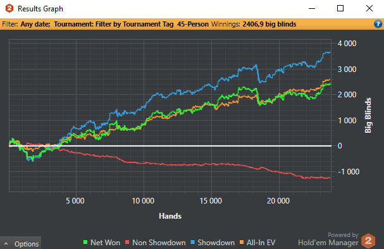Click the Tournament: Filter by Tournament Tag text

[x=114, y=24]
